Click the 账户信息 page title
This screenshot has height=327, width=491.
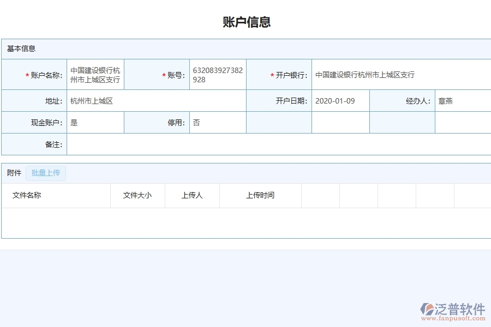[x=245, y=22]
